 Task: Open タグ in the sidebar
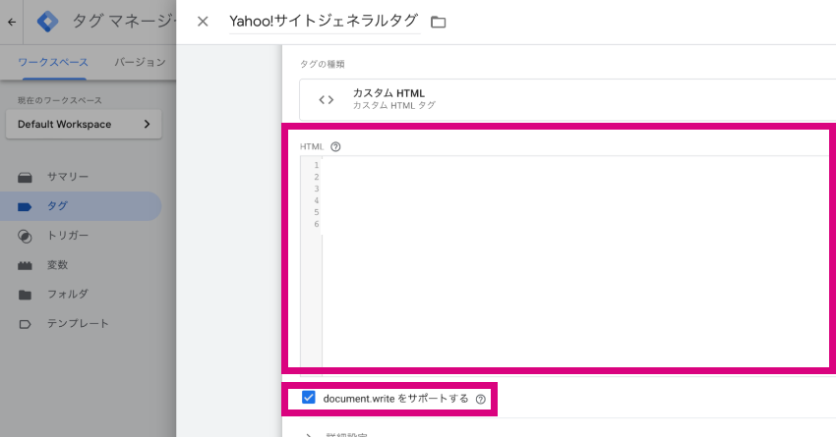click(x=81, y=206)
